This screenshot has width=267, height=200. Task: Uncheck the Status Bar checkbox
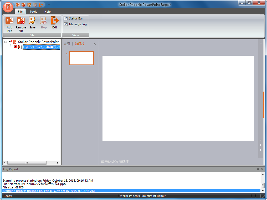click(x=66, y=18)
